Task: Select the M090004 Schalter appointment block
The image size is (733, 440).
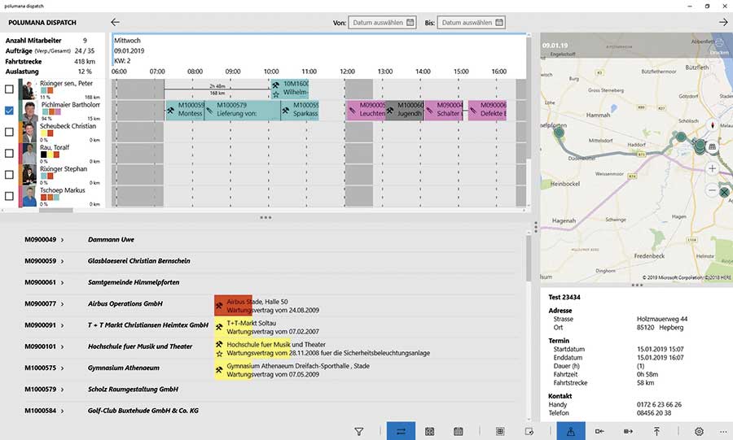Action: pyautogui.click(x=443, y=110)
